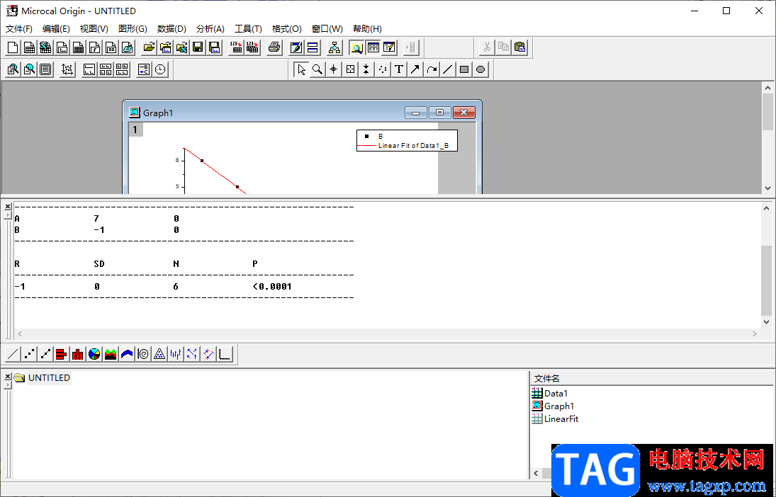Click the scatter plot icon

tap(29, 354)
